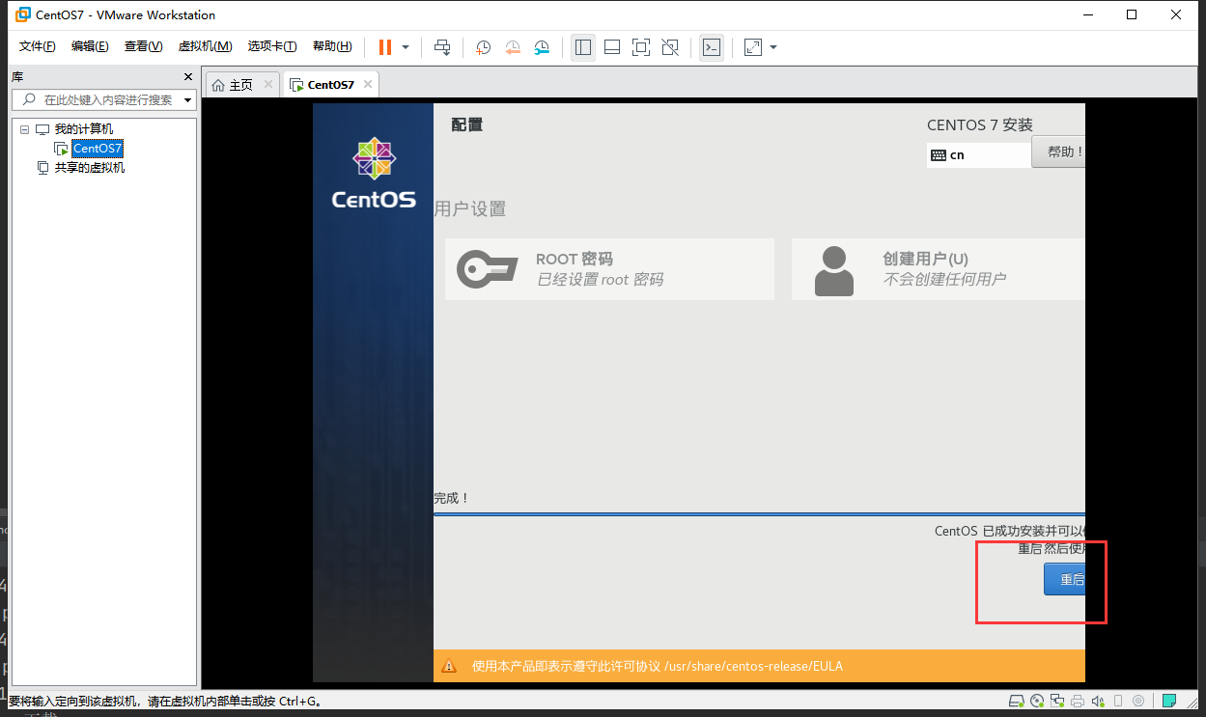Click the printer status icon
1206x717 pixels.
[1078, 701]
